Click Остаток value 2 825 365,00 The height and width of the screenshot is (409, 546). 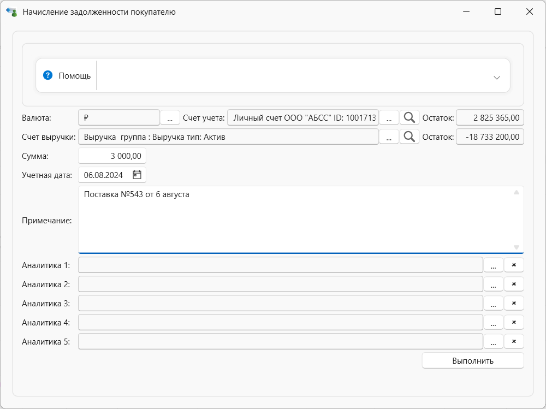click(490, 118)
